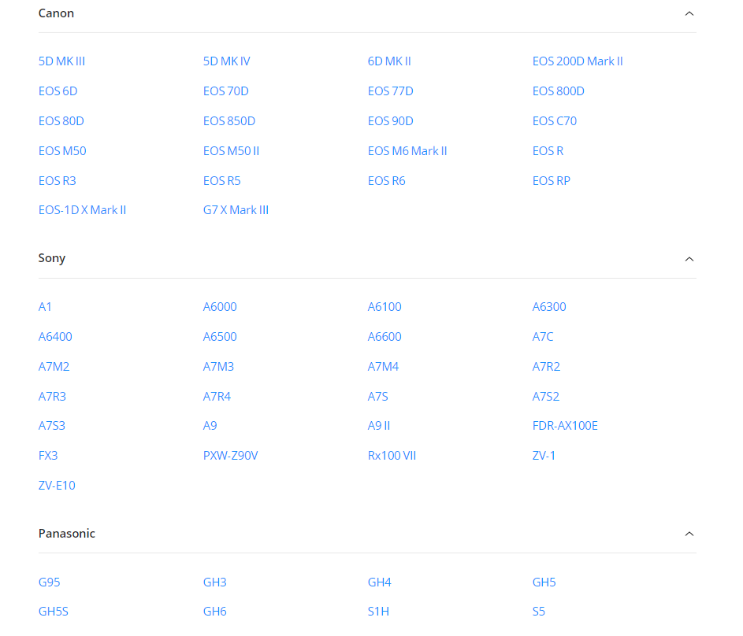Screen dimensions: 743x636
Task: Select EOS 200D Mark II camera link
Action: click(577, 61)
